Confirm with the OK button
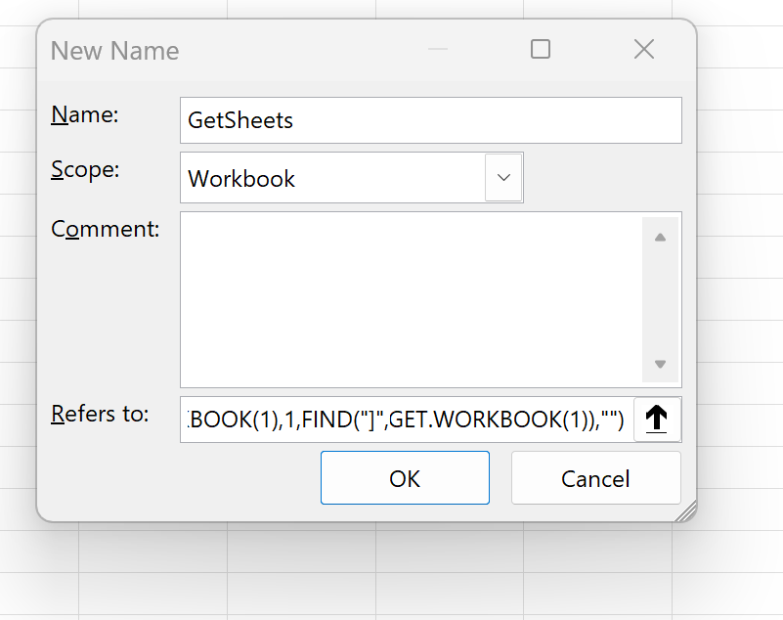The image size is (783, 620). [405, 478]
